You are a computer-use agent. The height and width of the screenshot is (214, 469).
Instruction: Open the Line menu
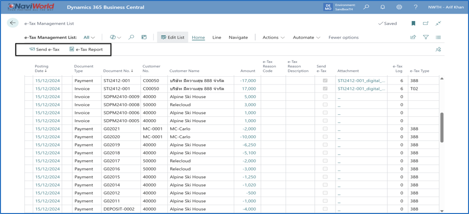click(x=217, y=37)
